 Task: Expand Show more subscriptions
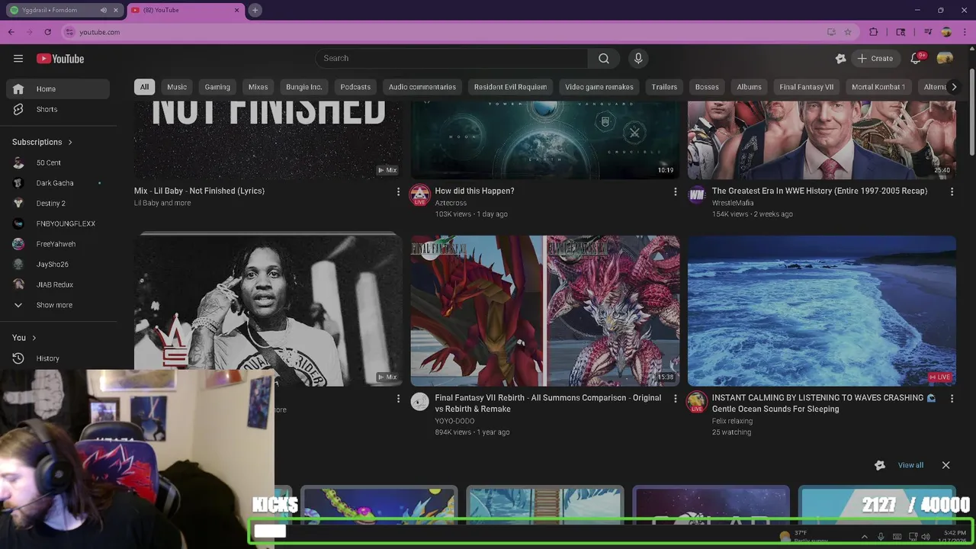58,305
